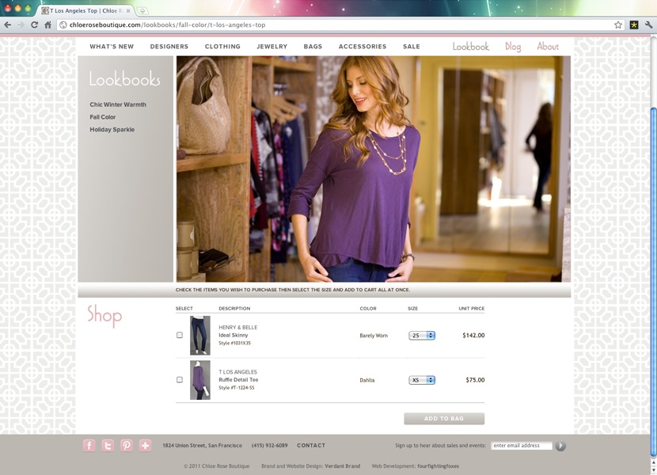Click the Barely Worn color value
Screen dimensions: 657x475
coord(374,336)
